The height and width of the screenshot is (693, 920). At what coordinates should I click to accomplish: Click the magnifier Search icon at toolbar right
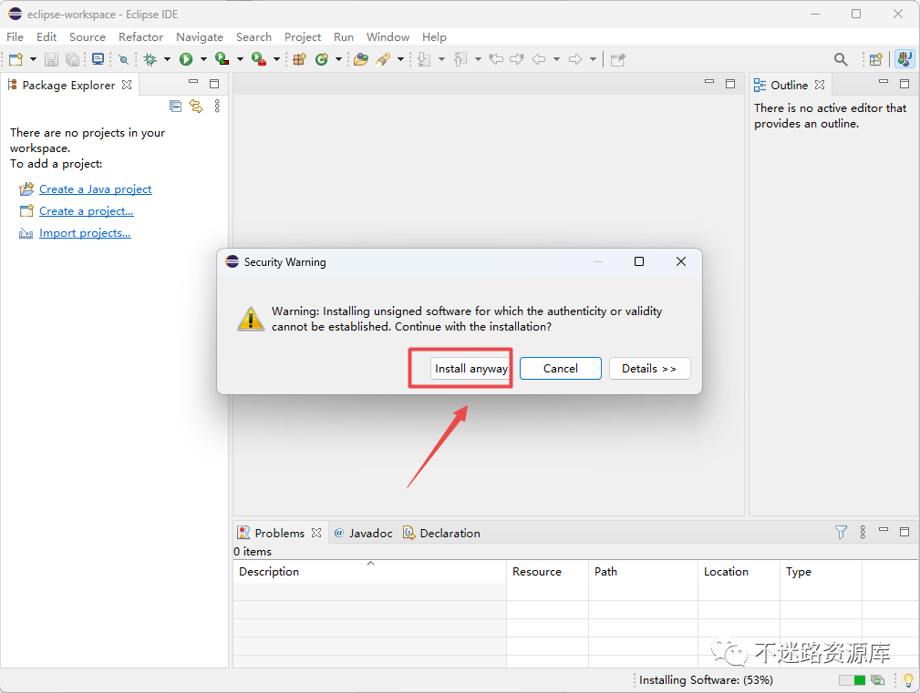(841, 59)
